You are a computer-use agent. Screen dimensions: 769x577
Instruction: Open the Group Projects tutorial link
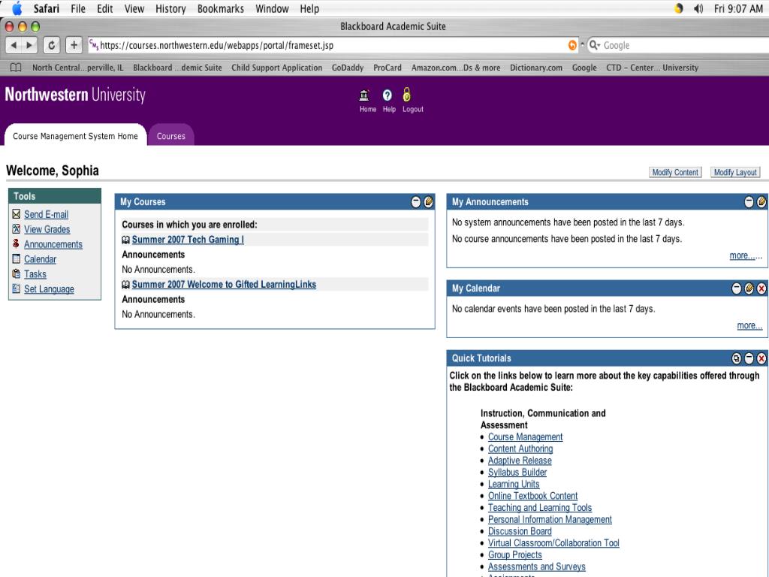click(x=515, y=554)
